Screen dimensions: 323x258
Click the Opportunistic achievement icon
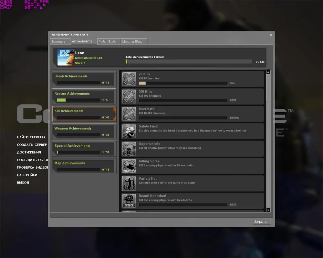point(129,149)
